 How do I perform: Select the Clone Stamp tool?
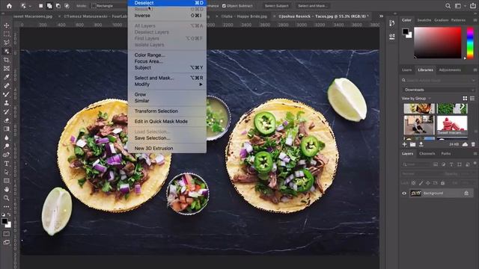(7, 103)
